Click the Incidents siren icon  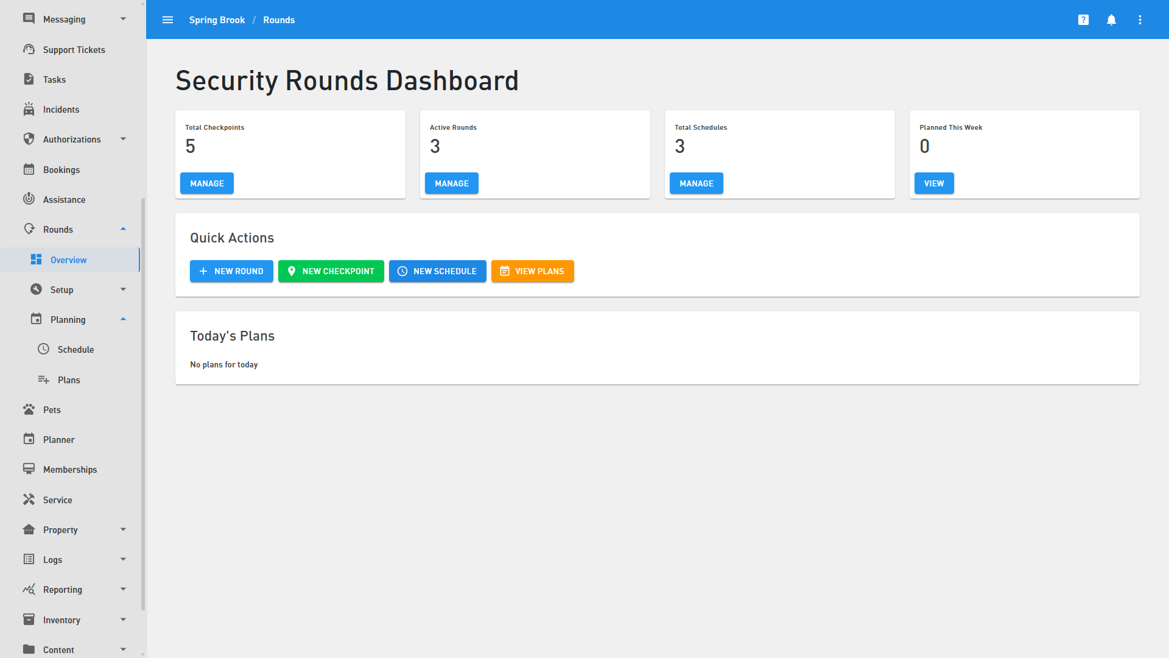(x=29, y=109)
